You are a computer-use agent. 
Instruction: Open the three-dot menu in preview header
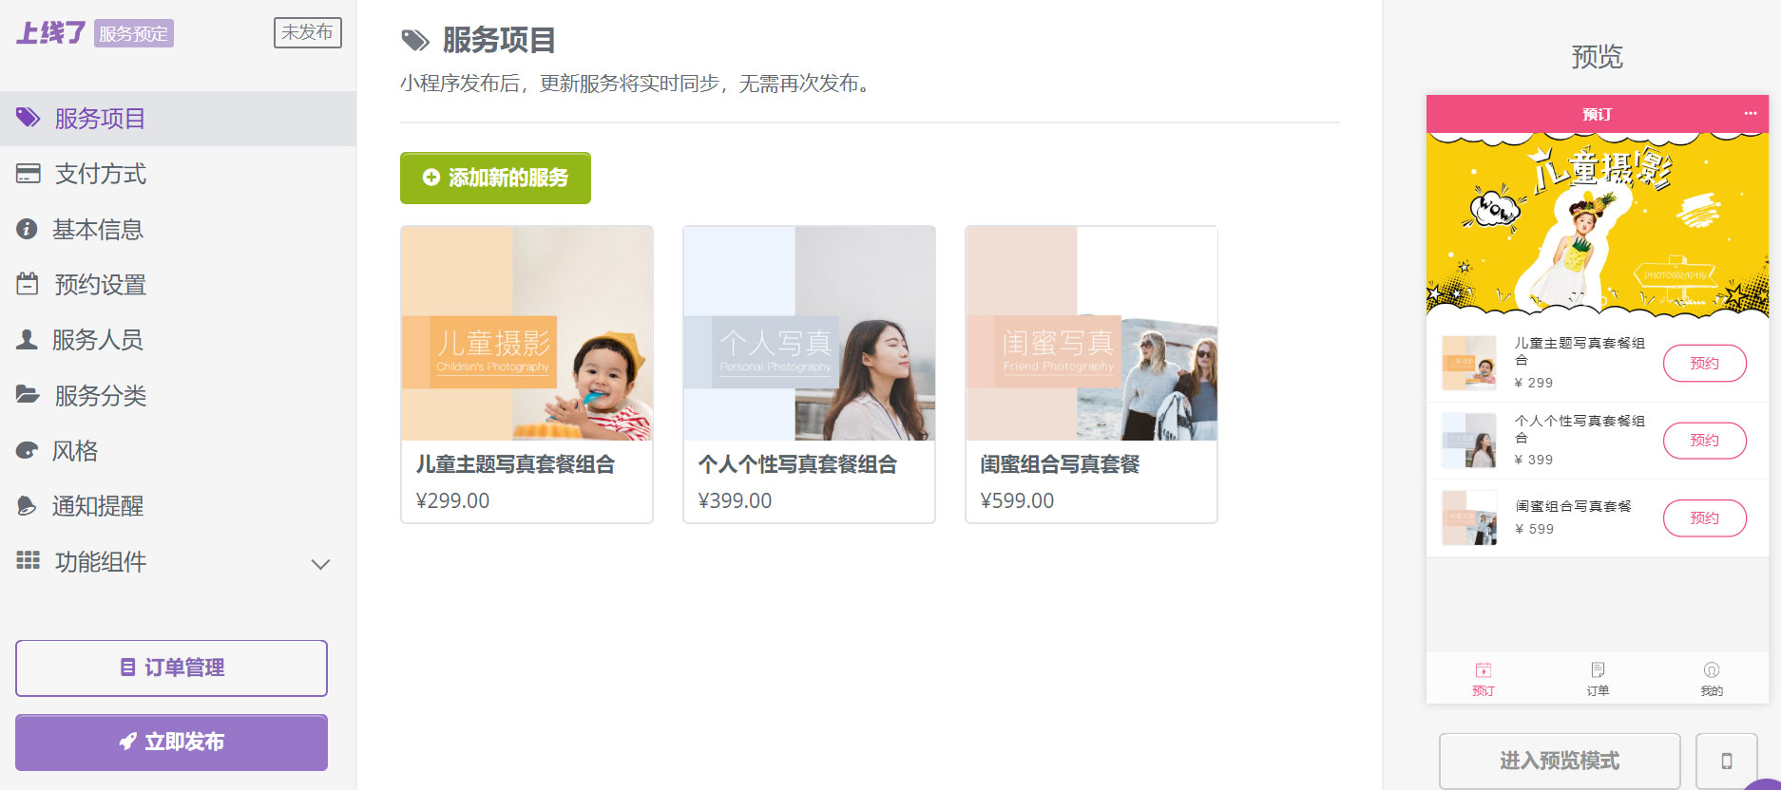pyautogui.click(x=1750, y=114)
